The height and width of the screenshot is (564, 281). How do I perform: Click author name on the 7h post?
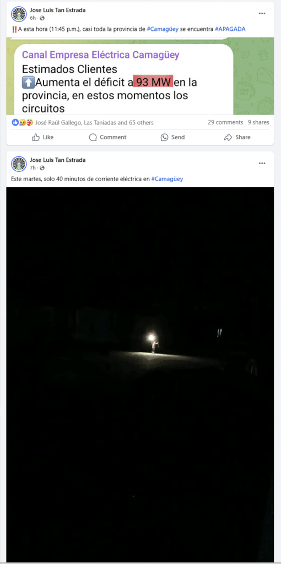57,160
